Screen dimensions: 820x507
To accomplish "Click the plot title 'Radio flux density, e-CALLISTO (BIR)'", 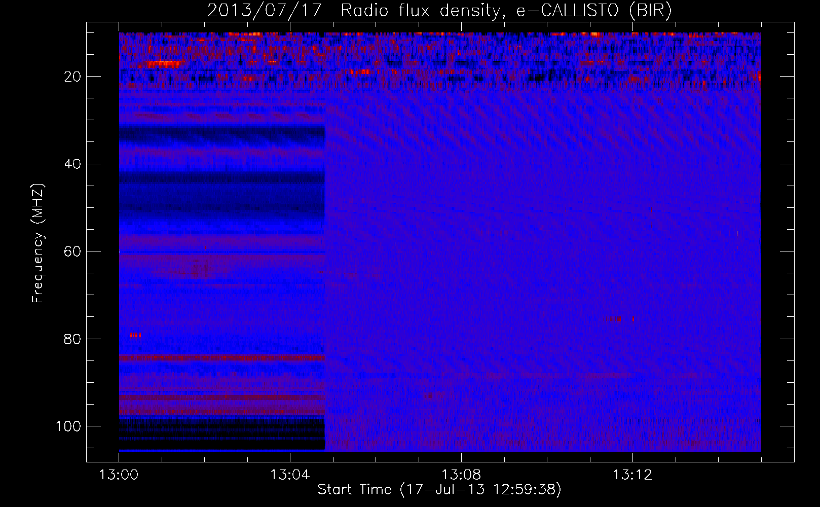I will pos(506,10).
